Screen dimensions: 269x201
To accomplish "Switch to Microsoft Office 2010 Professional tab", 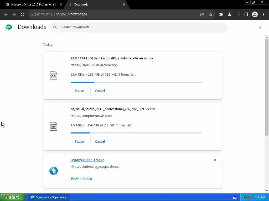I will click(x=33, y=5).
